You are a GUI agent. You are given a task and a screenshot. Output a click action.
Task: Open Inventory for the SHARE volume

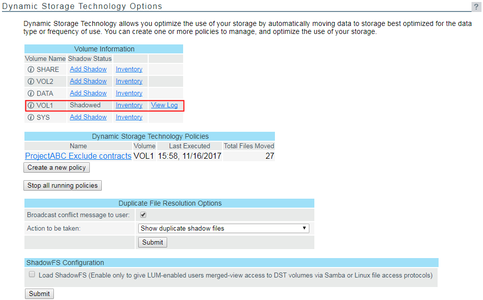coord(129,69)
